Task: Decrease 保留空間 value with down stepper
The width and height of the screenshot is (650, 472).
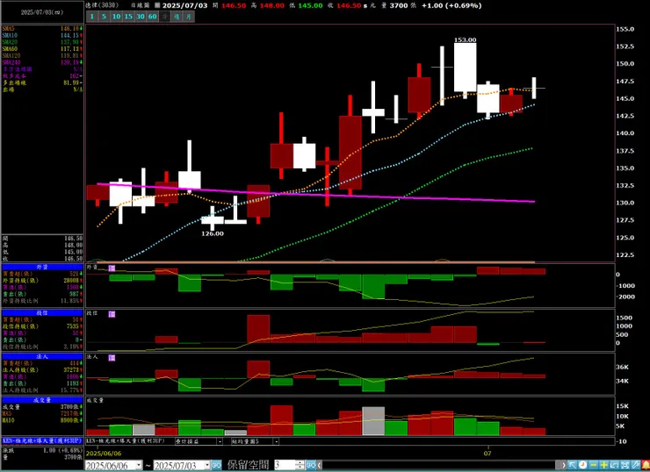Action: pyautogui.click(x=301, y=468)
